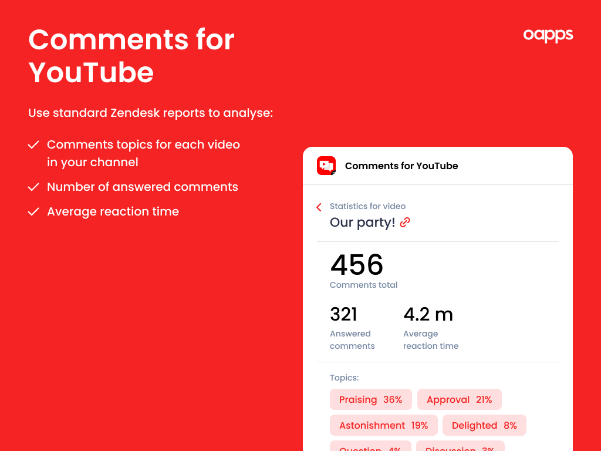
Task: Click the Topics: section label
Action: point(344,378)
